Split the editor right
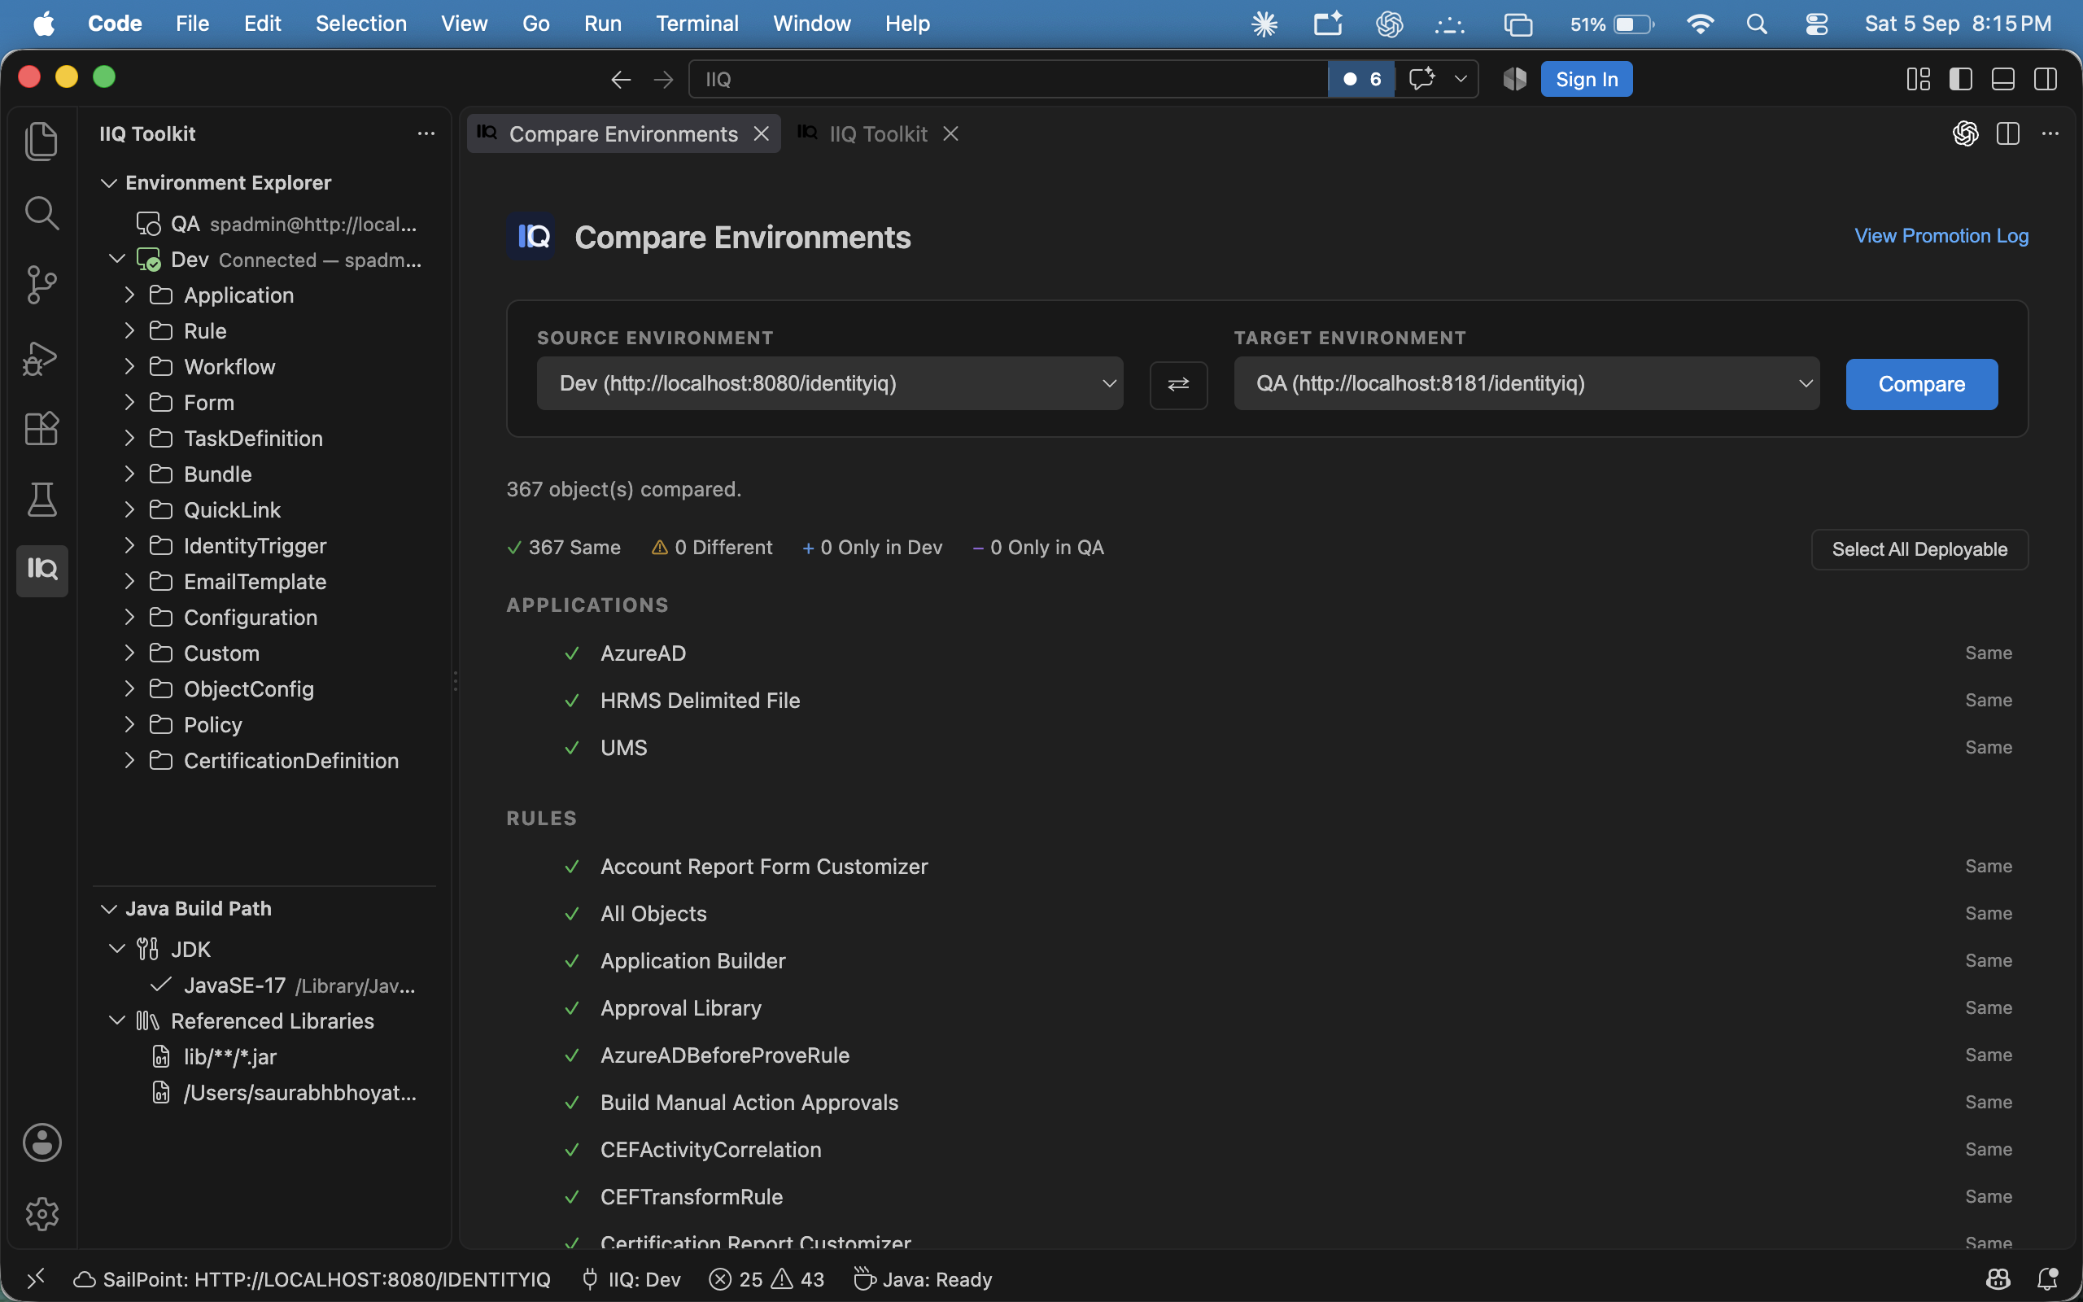2083x1302 pixels. click(x=2008, y=133)
